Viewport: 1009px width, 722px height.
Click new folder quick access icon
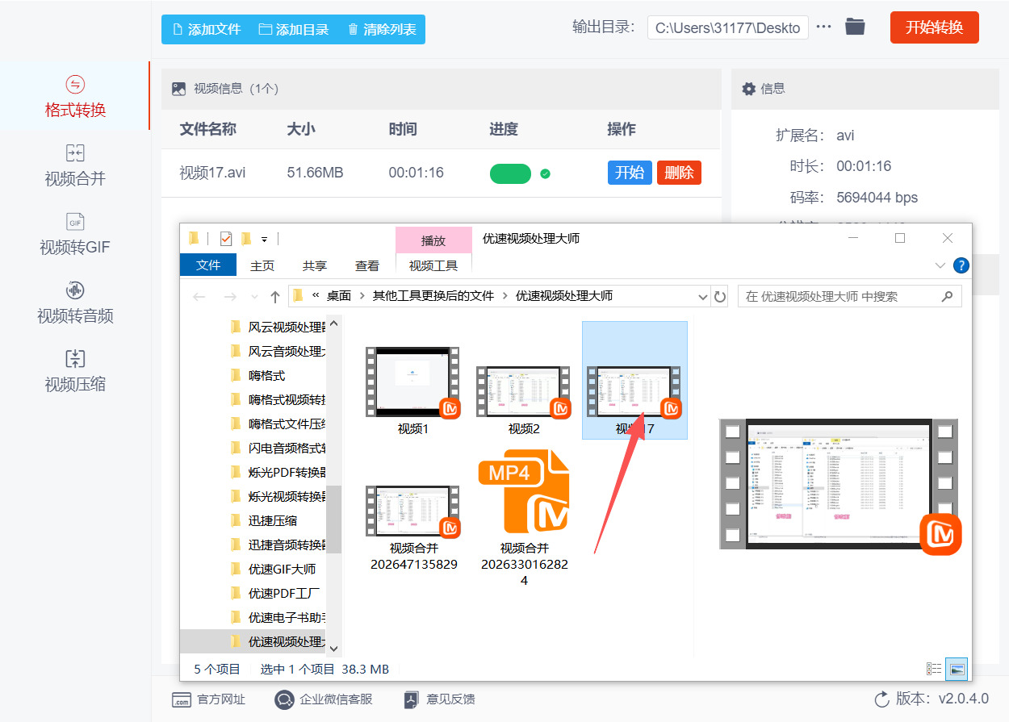[x=246, y=239]
